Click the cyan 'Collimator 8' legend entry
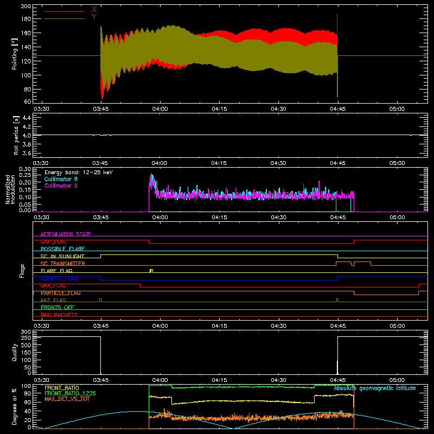The image size is (434, 434). 61,179
